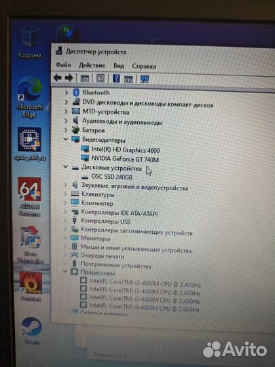
Task: Expand DVD-дисководы и дисководы компакт-дисков node
Action: pos(67,102)
